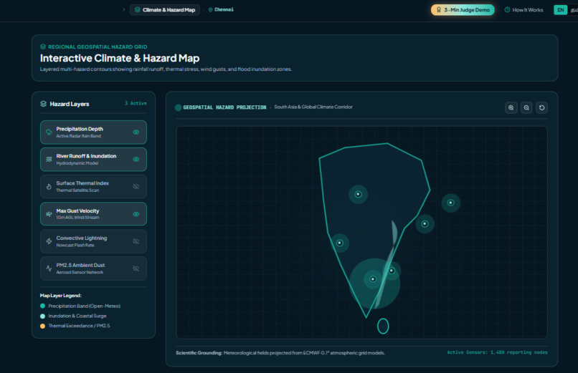Click the 'Scientific Grounding:' footer note
Image resolution: width=578 pixels, height=373 pixels.
(x=199, y=353)
